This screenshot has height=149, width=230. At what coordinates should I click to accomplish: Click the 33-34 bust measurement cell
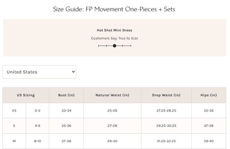[x=66, y=110]
